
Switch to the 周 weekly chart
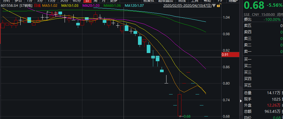tap(96, 1)
